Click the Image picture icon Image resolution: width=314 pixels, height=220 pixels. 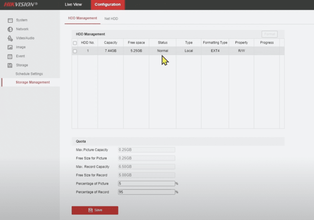tap(10, 47)
